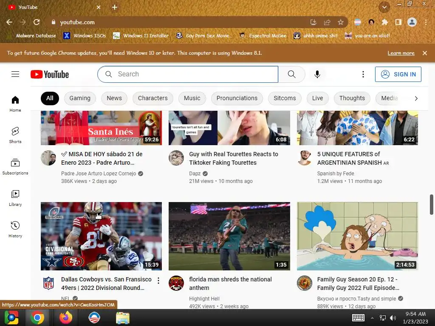Image resolution: width=435 pixels, height=326 pixels.
Task: Open History in the sidebar
Action: click(x=15, y=229)
